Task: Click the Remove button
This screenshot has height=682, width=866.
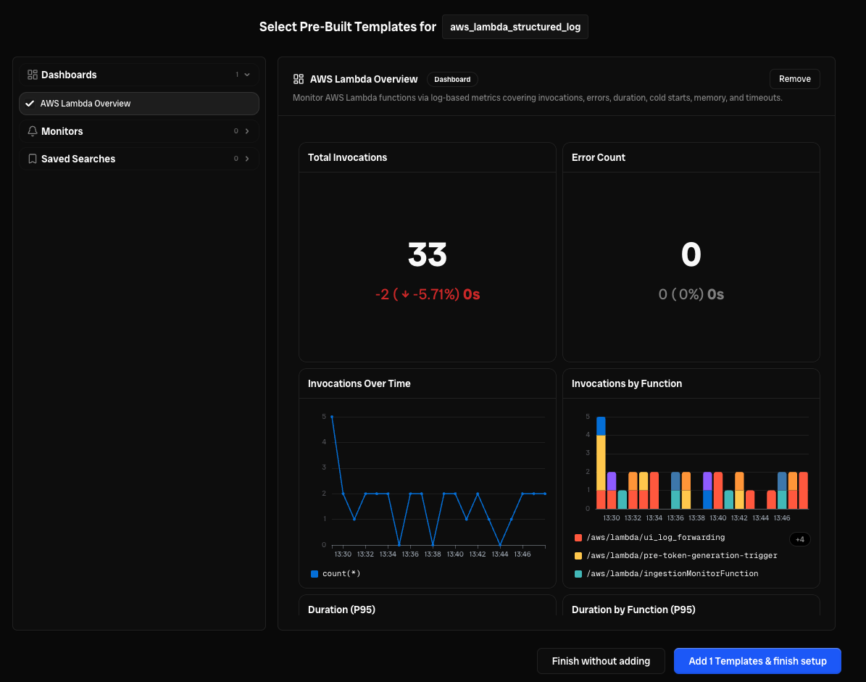Action: click(794, 79)
